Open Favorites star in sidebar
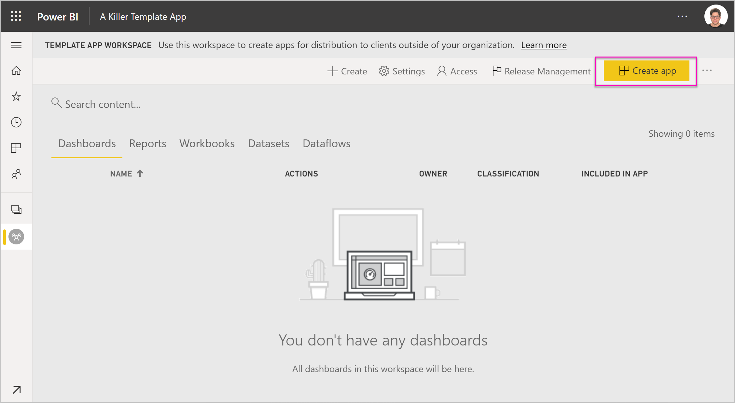The width and height of the screenshot is (735, 403). [16, 97]
